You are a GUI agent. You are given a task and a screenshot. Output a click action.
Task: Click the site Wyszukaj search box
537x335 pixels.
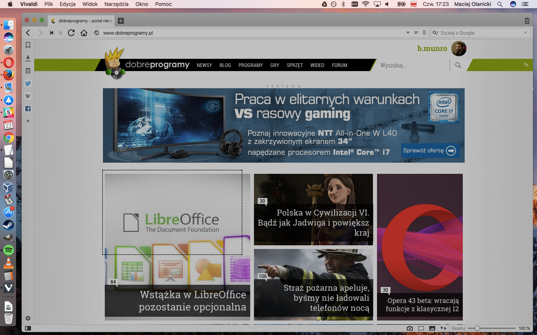[x=413, y=65]
